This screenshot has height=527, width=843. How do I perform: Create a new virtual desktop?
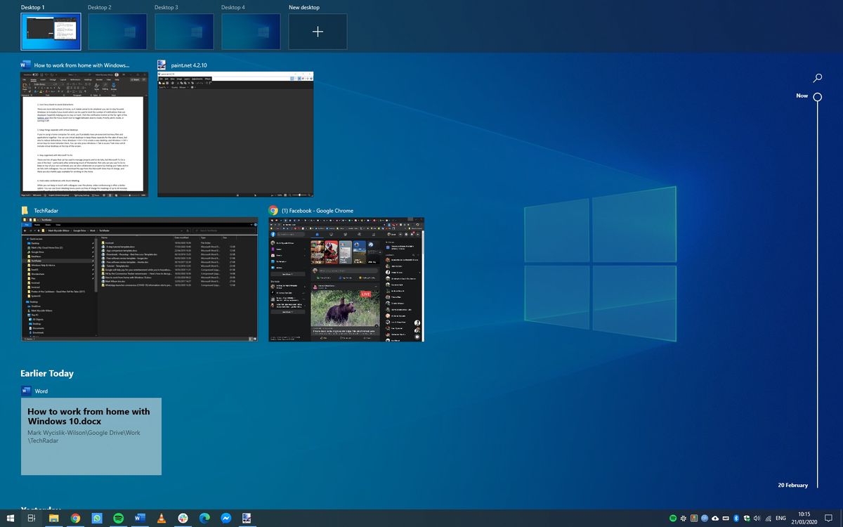[x=318, y=32]
